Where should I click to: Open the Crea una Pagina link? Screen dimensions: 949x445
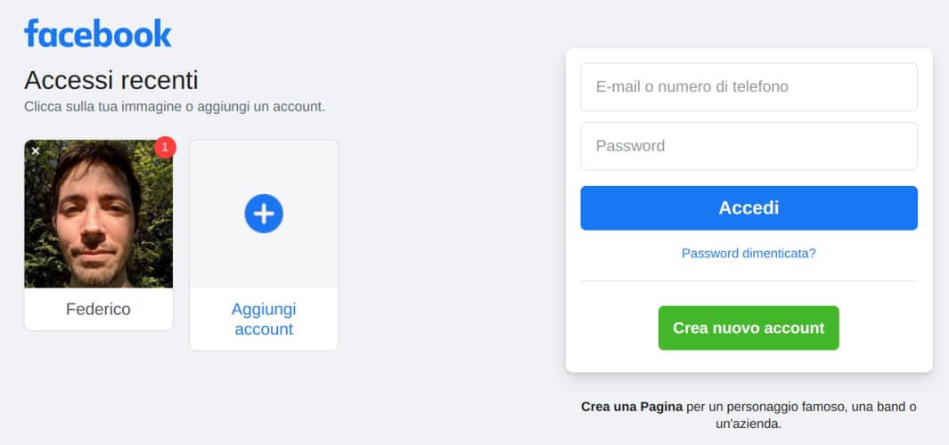[x=632, y=407]
